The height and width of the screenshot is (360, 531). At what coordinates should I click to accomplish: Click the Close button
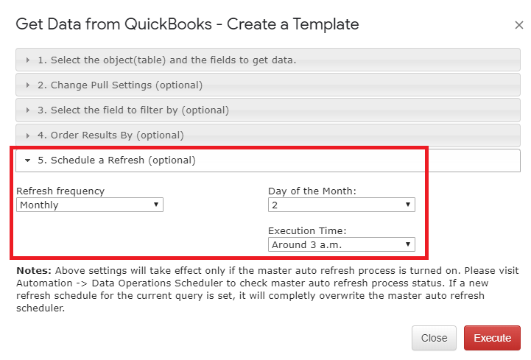pyautogui.click(x=434, y=338)
